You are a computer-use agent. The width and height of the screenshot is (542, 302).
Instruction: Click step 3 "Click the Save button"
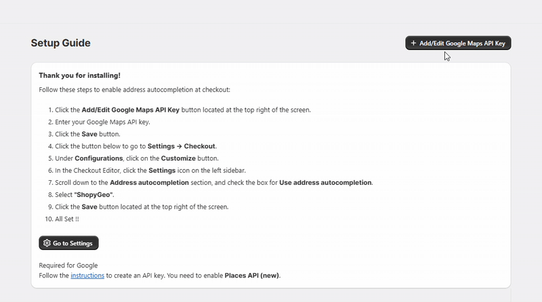87,134
